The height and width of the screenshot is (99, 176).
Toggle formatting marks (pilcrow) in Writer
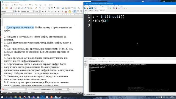55,8
